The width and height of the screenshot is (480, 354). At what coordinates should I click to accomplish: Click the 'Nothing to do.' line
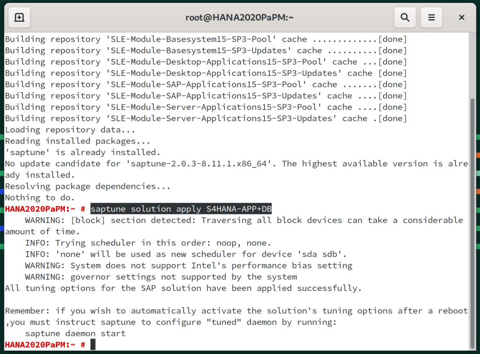click(x=40, y=198)
